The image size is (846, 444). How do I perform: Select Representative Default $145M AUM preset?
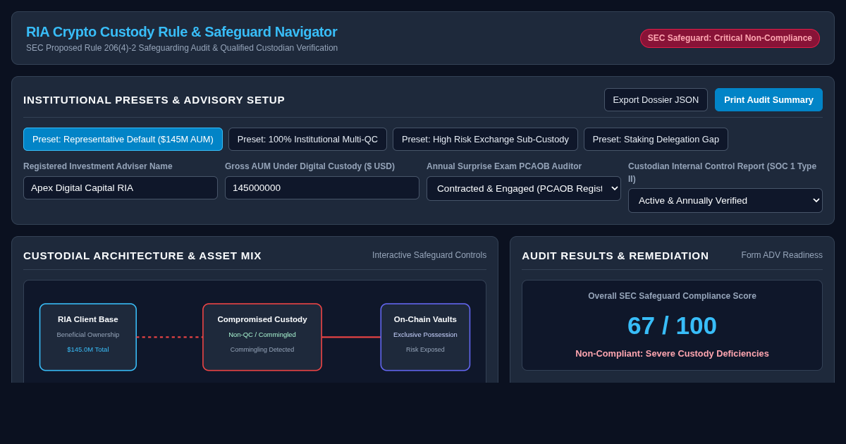pos(123,139)
